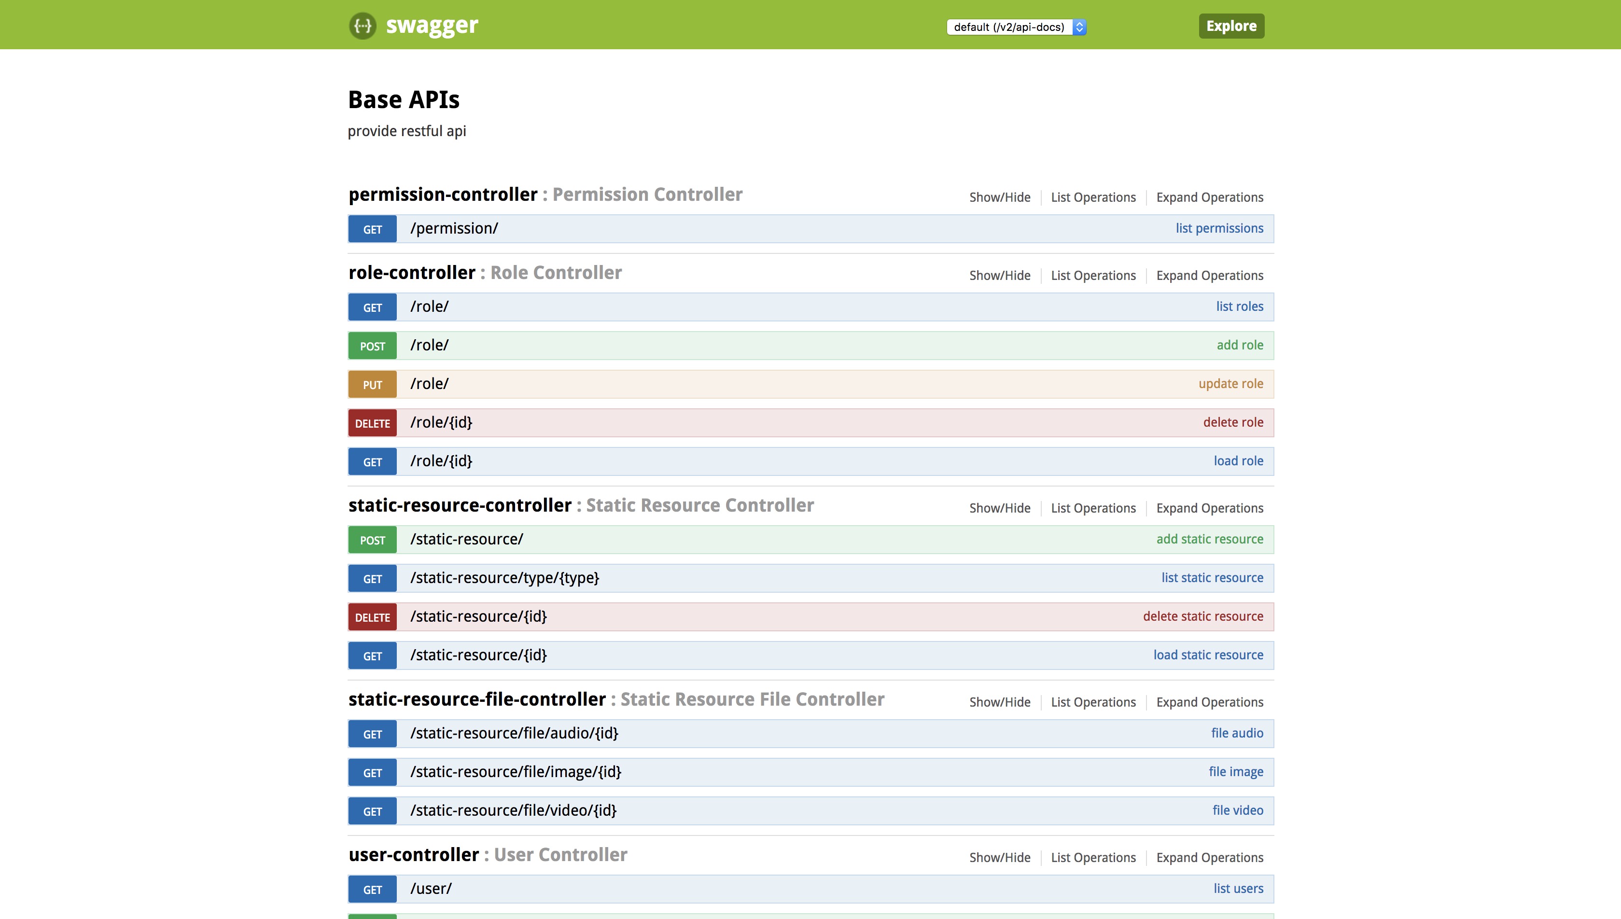
Task: Click POST badge for /role/ endpoint
Action: pyautogui.click(x=372, y=346)
